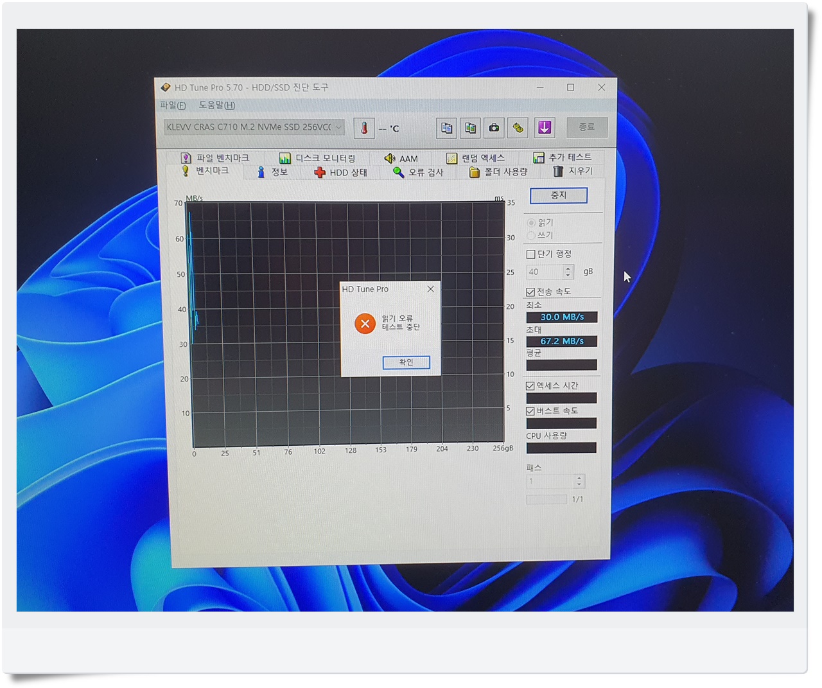Click the copy screenshot to clipboard icon
The image size is (822, 688).
coord(470,128)
